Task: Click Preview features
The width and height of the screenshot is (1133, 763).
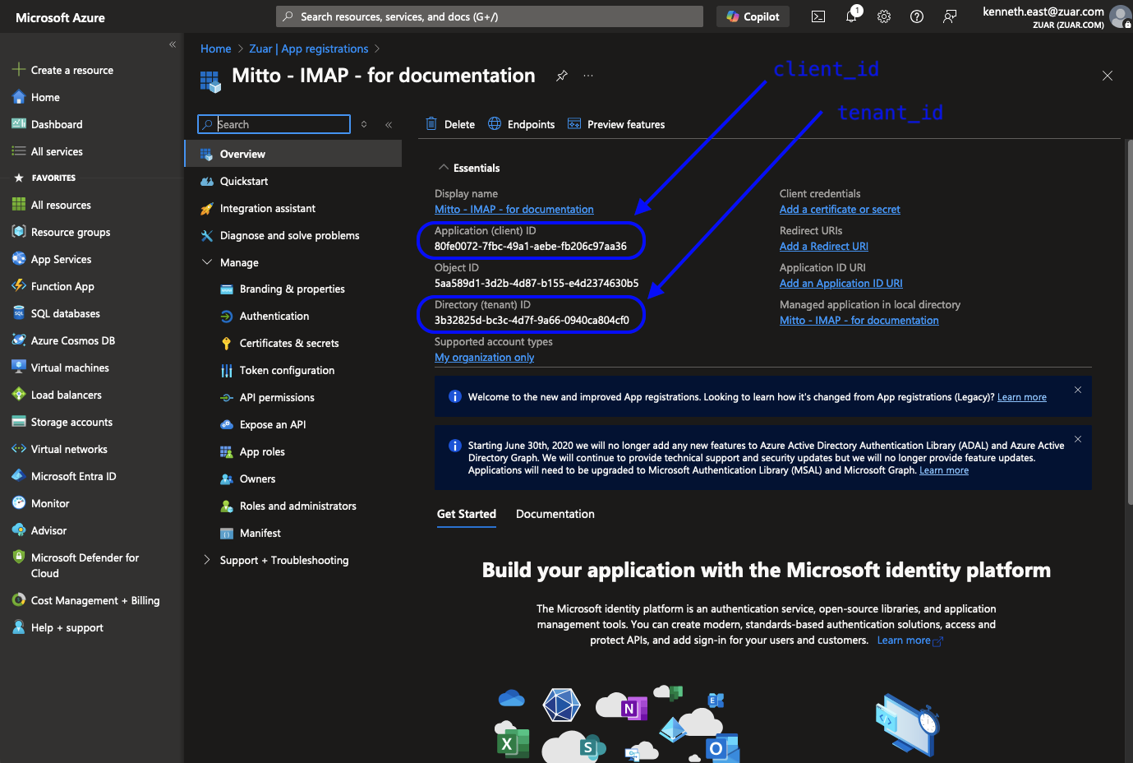Action: tap(616, 124)
